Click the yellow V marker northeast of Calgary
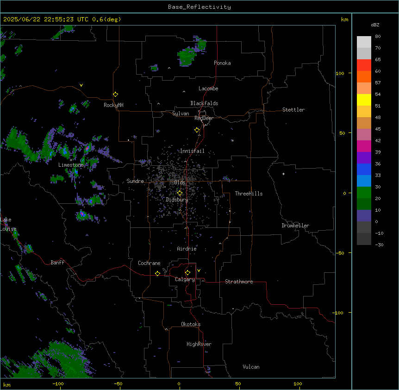The height and width of the screenshot is (390, 399). 199,270
